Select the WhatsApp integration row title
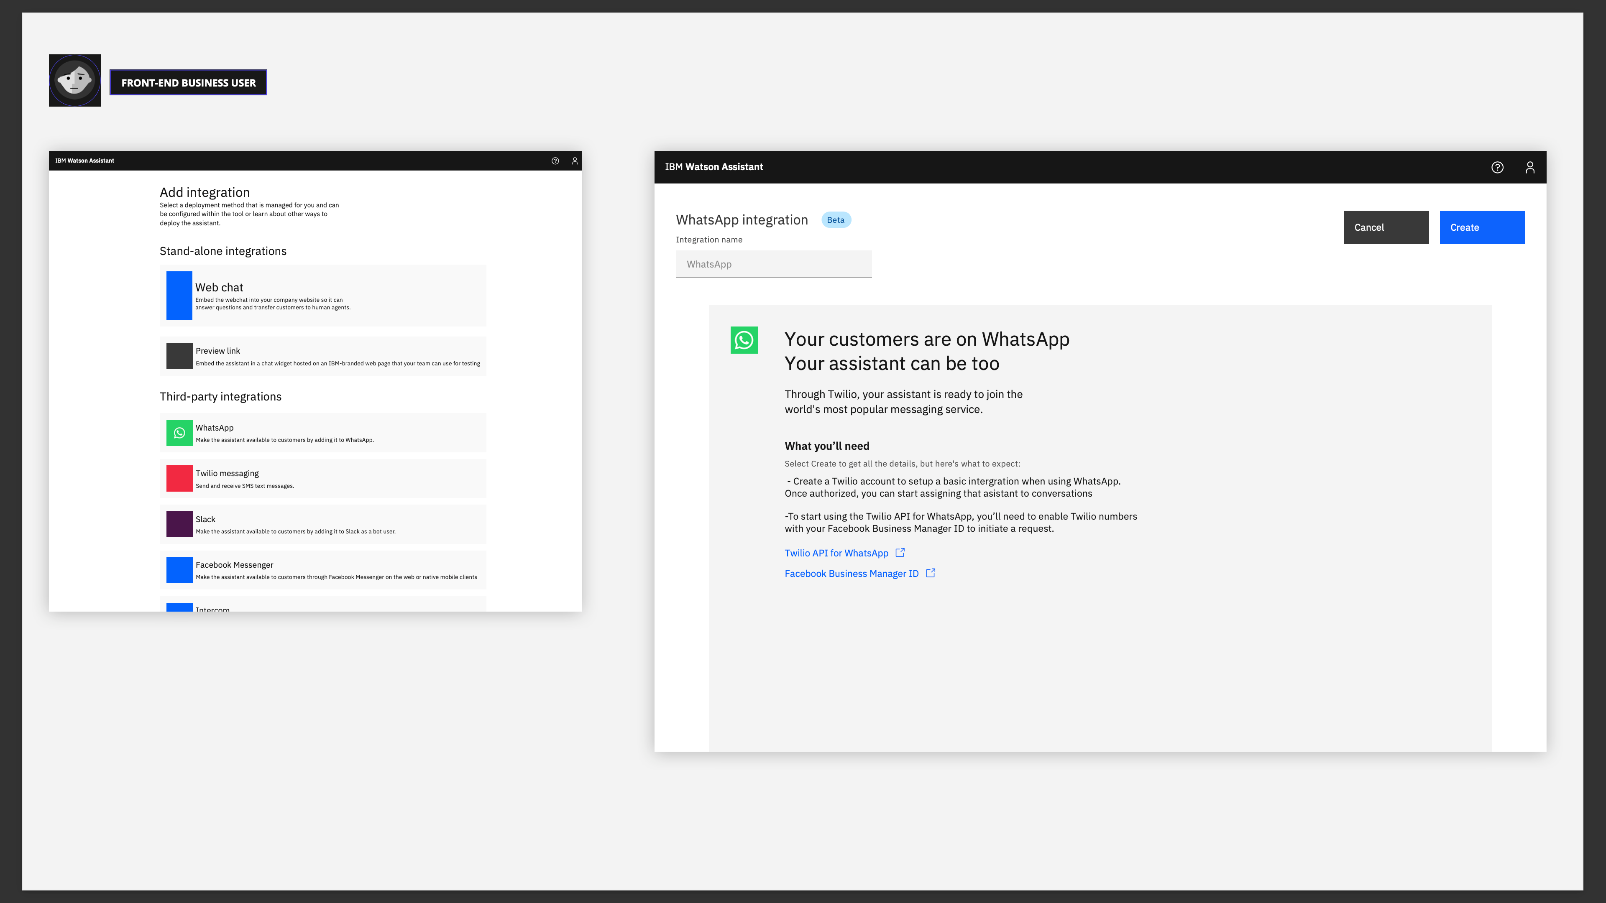 coord(215,428)
